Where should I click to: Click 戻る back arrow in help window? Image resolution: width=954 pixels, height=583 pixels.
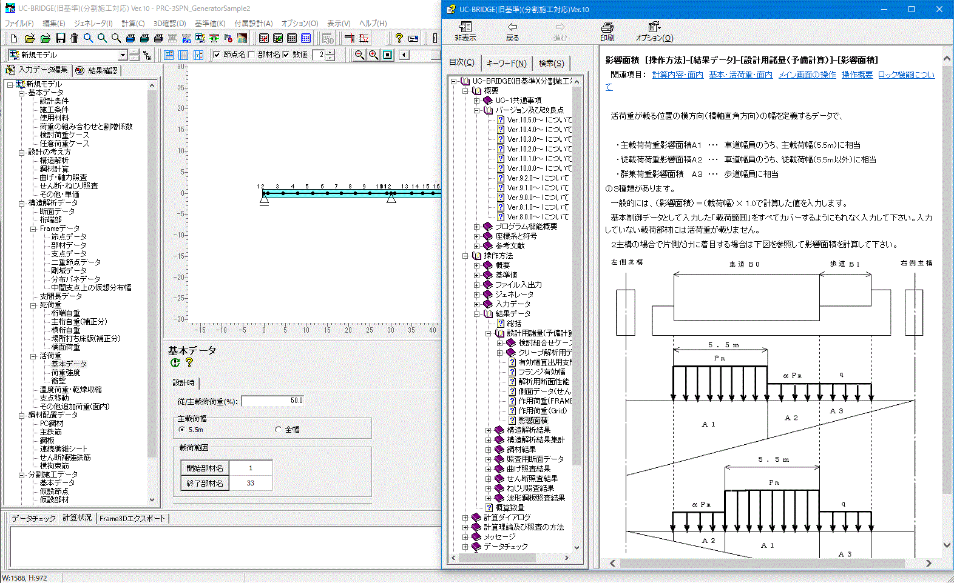[513, 32]
